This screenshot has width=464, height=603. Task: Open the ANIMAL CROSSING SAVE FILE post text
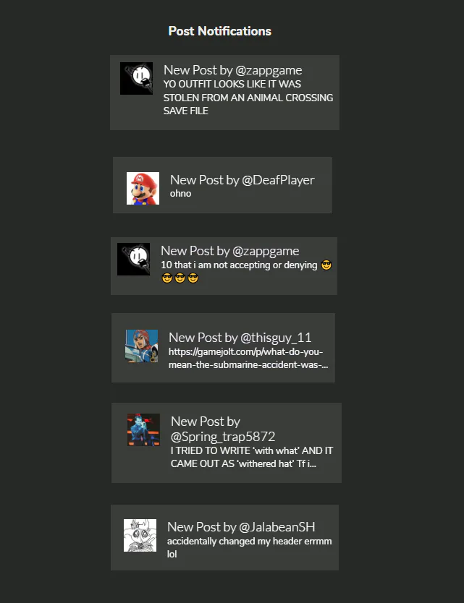coord(248,98)
